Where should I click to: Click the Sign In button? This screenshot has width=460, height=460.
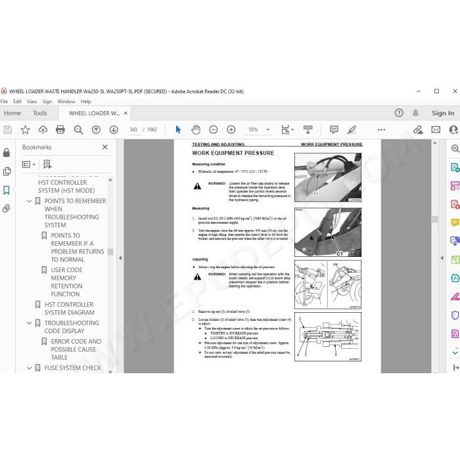click(x=443, y=113)
